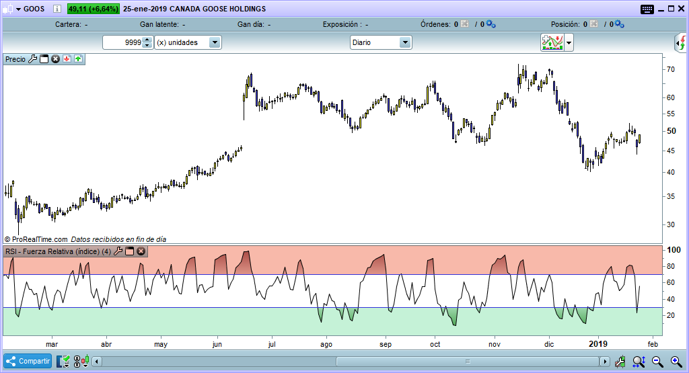
Task: Open the Posición settings gear
Action: click(619, 24)
